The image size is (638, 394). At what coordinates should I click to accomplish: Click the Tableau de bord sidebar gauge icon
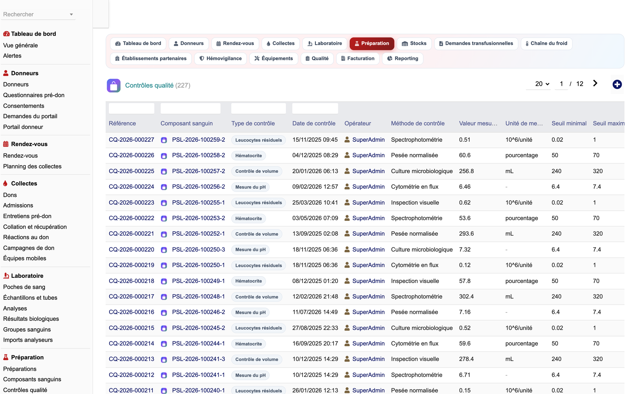pos(6,34)
